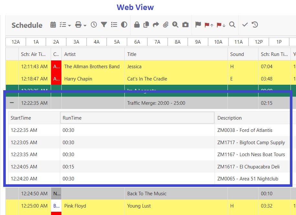Screen dimensions: 296x215
Task: Click the half-shaded circle view toggle
Action: click(x=123, y=25)
